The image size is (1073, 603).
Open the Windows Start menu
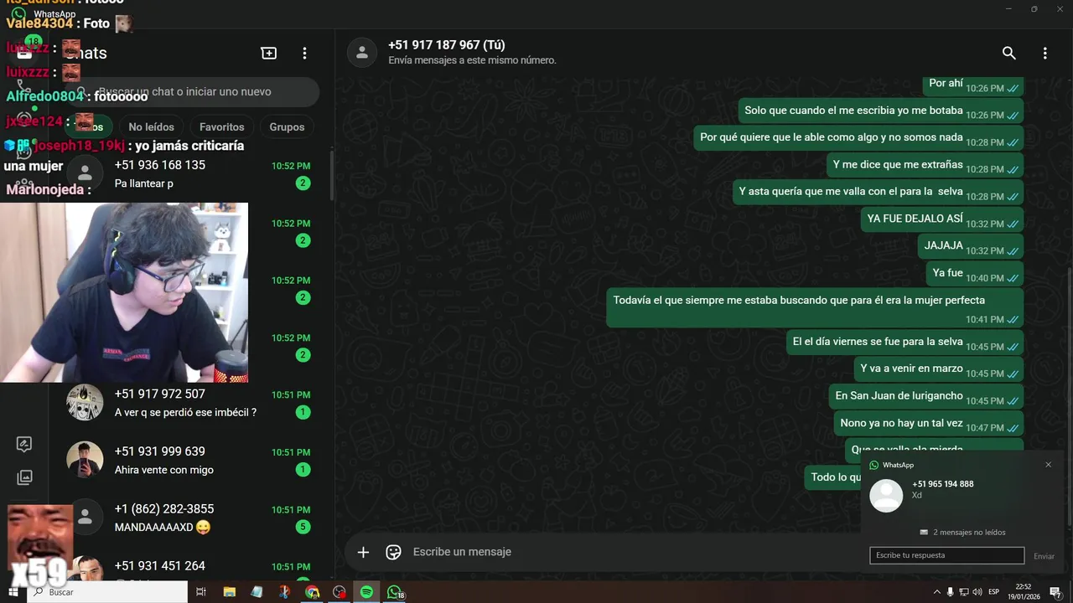13,592
